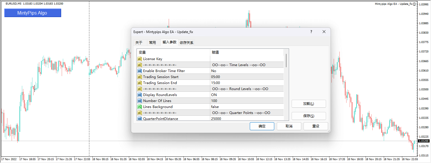Toggle the Lines Background false value
Screen dimensions: 431x163
click(246, 107)
